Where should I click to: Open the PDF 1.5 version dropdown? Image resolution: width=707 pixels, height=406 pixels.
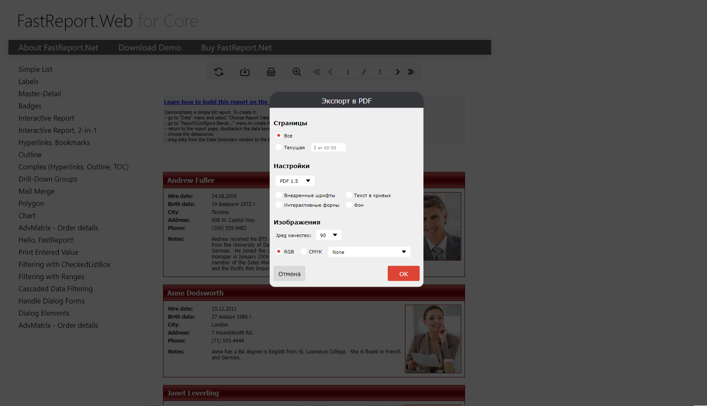pyautogui.click(x=295, y=181)
